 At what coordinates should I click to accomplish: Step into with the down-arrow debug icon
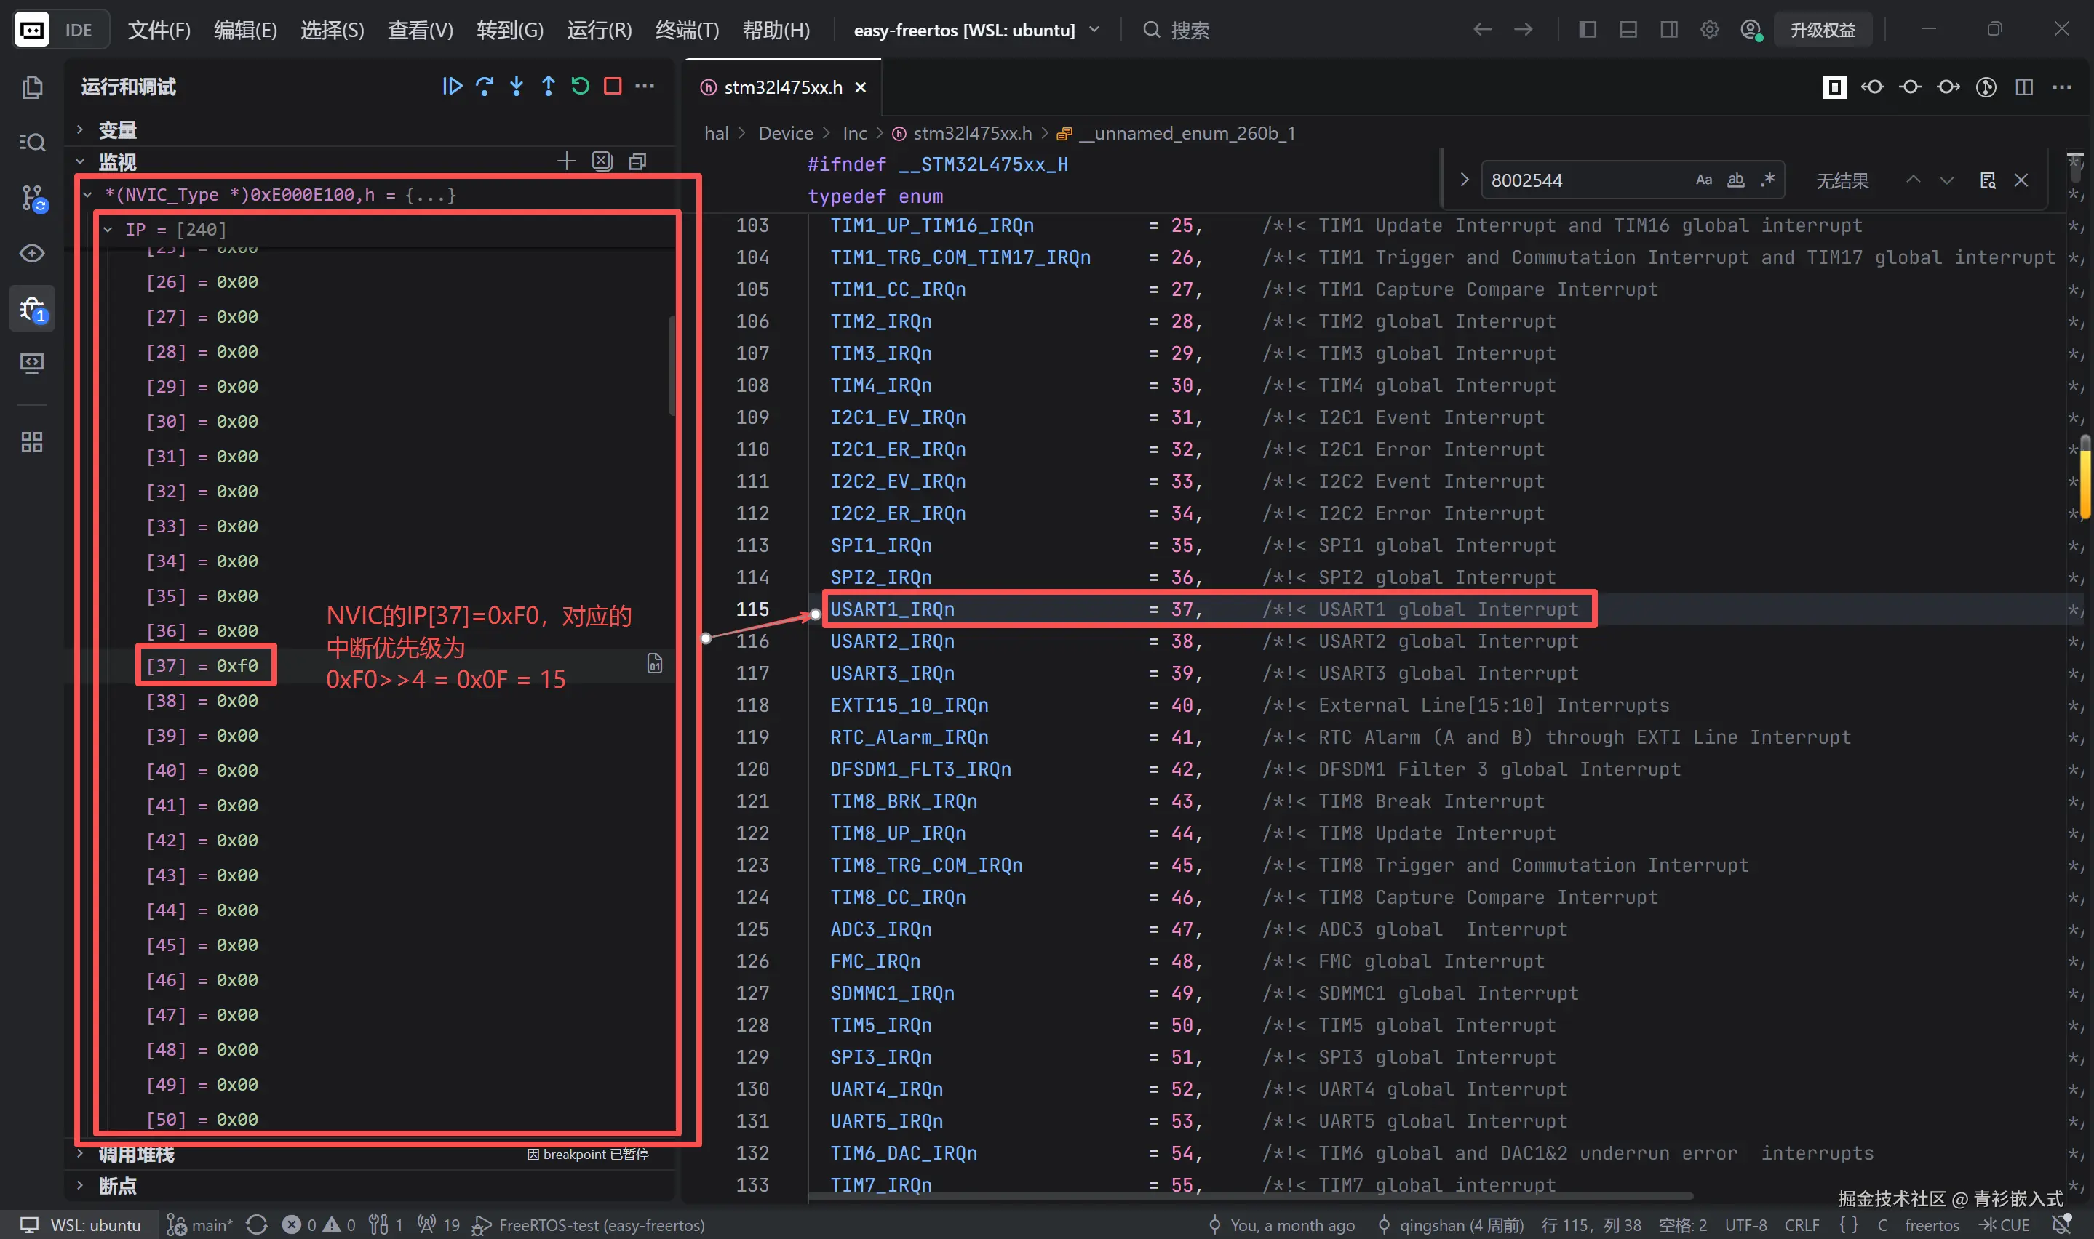[516, 86]
